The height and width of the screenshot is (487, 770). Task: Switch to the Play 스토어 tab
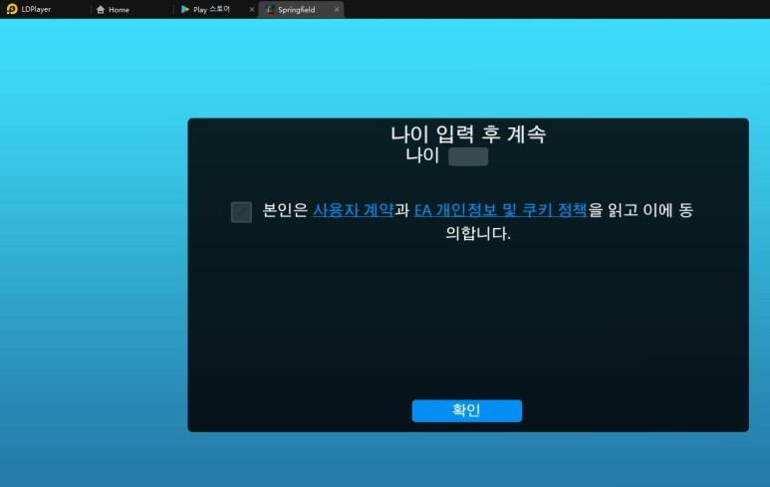pyautogui.click(x=211, y=9)
